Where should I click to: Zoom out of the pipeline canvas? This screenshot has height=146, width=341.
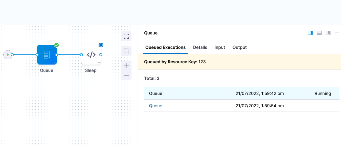(126, 75)
